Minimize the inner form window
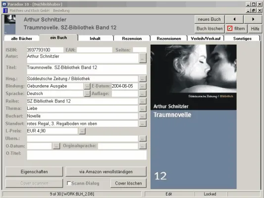Viewport: 264px width, 198px height. [248, 10]
